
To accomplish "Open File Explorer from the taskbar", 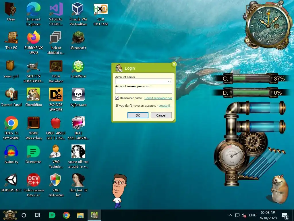I will coord(80,215).
